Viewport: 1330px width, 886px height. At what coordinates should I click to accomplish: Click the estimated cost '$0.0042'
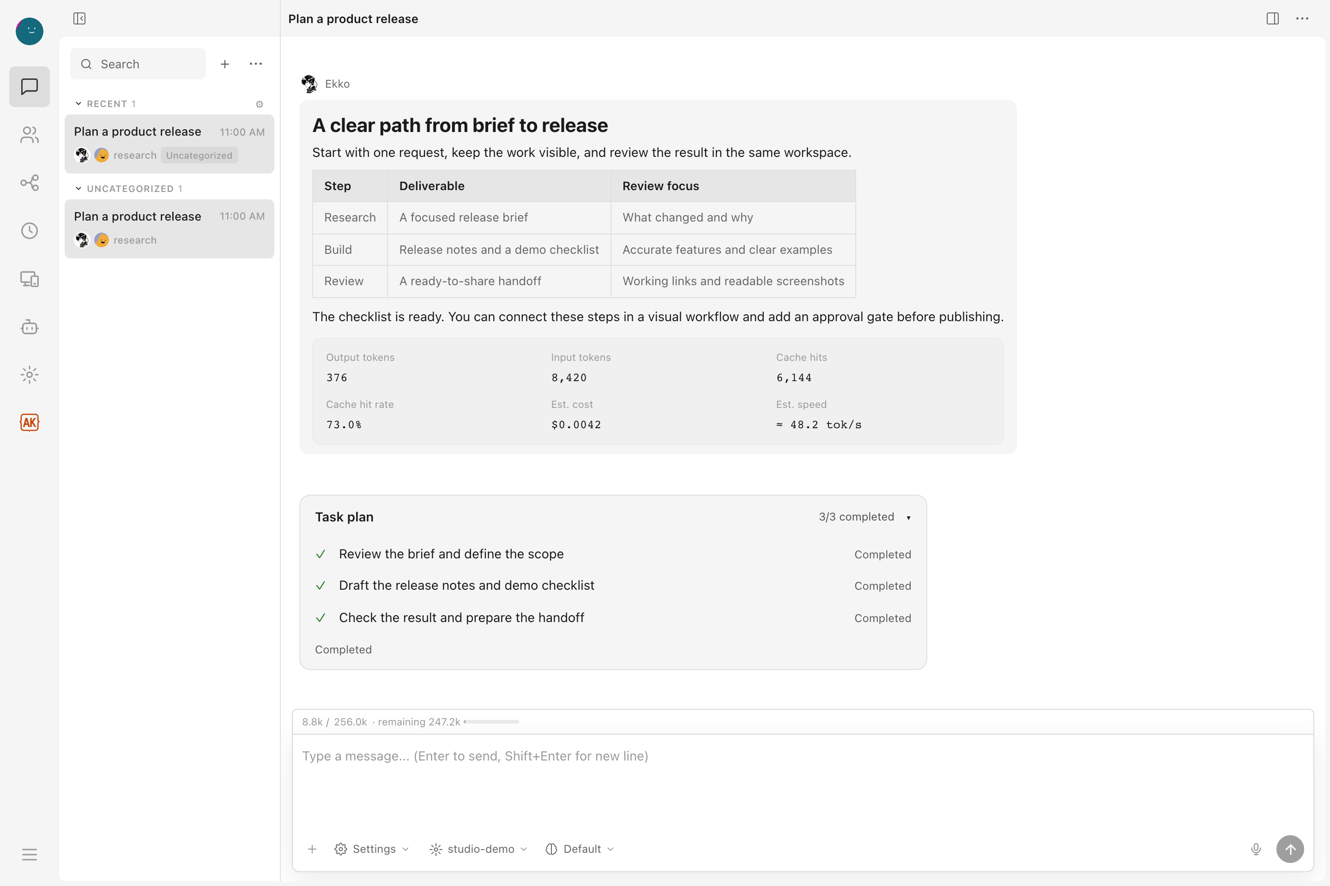tap(576, 425)
